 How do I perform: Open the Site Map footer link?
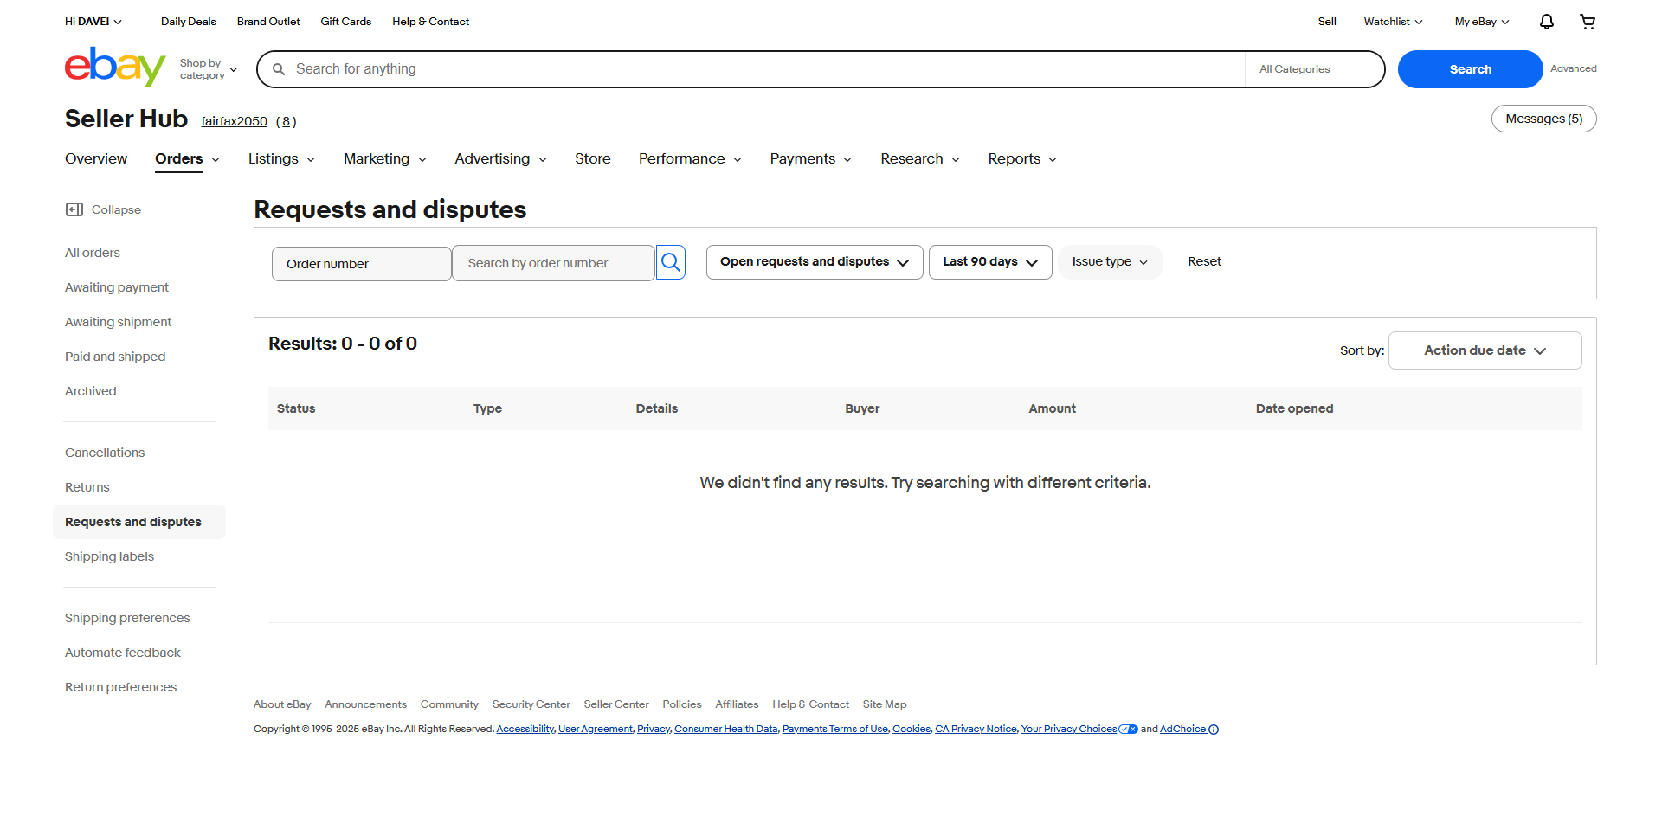tap(885, 704)
